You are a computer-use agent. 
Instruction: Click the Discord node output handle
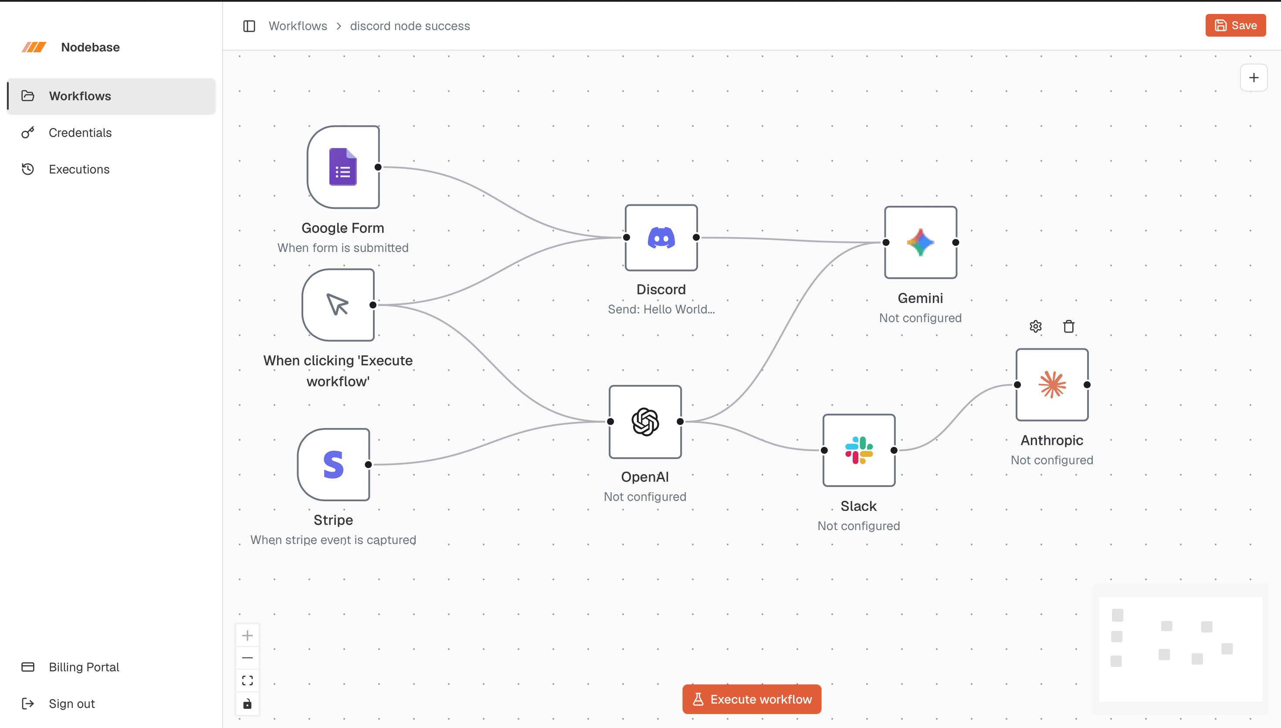(696, 238)
